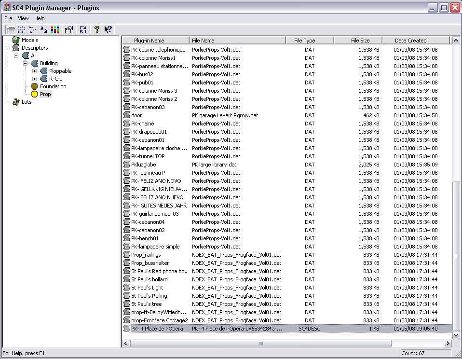Sort by File Name column header

(x=237, y=41)
